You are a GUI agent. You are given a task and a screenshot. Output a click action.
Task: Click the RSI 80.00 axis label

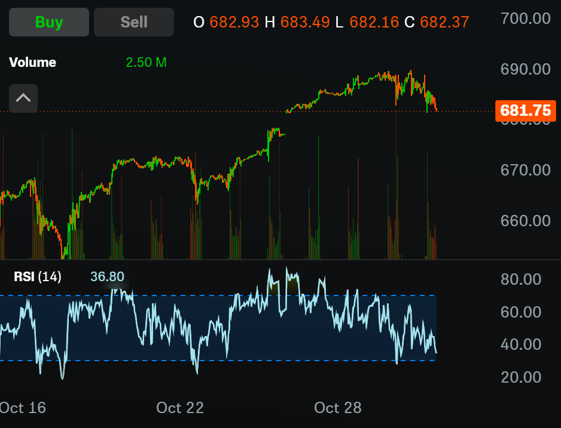click(521, 279)
